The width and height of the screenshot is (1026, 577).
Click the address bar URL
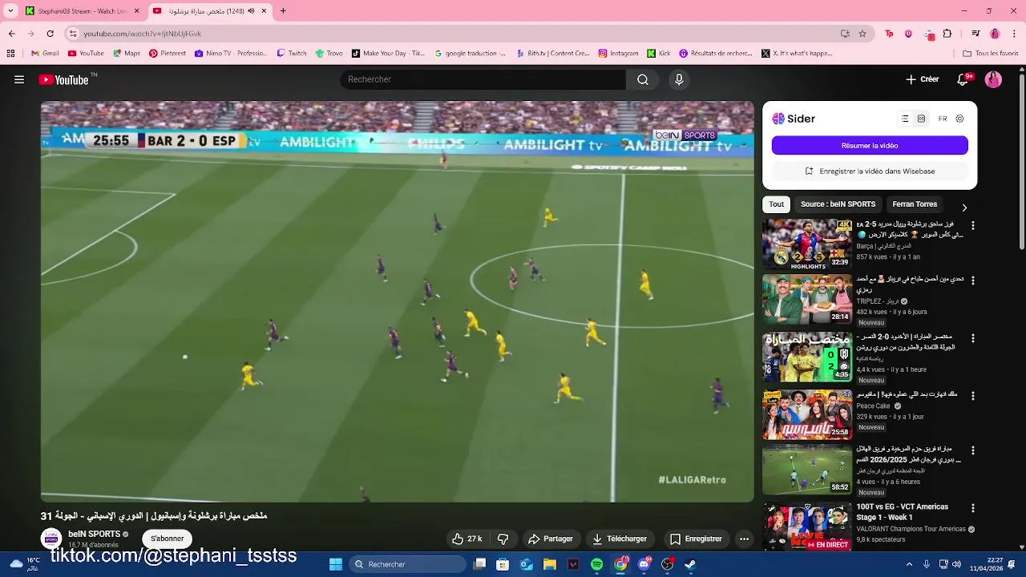[142, 34]
